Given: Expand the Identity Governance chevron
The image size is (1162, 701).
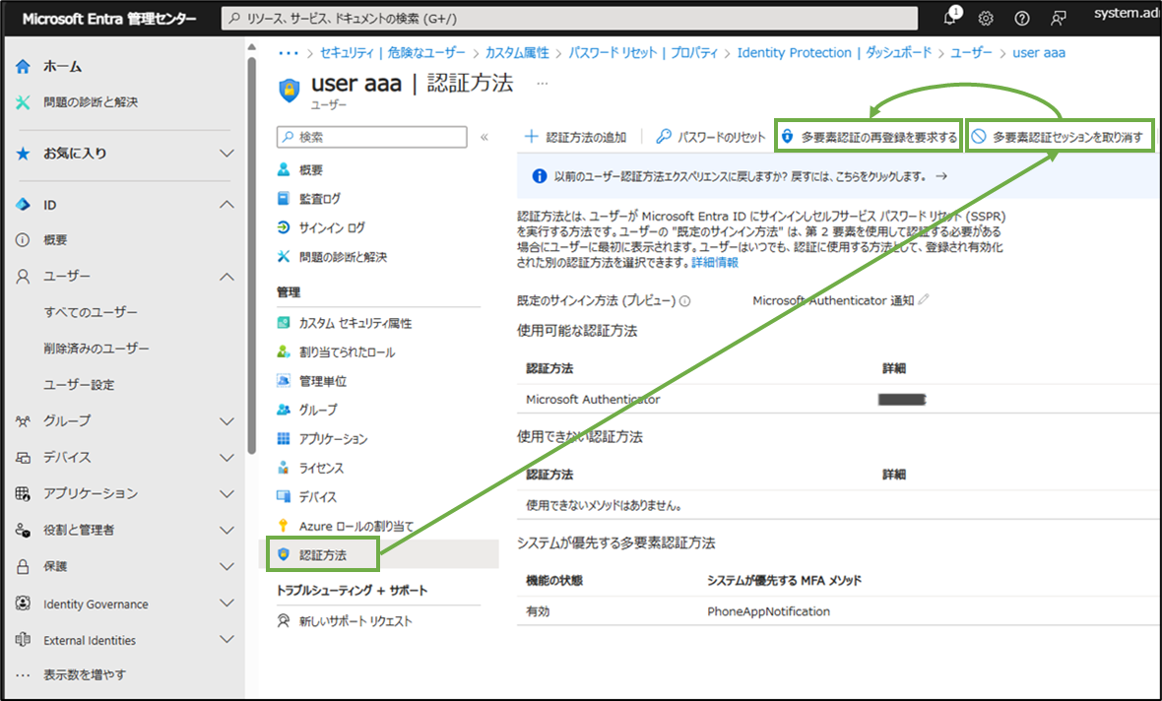Looking at the screenshot, I should [x=226, y=604].
